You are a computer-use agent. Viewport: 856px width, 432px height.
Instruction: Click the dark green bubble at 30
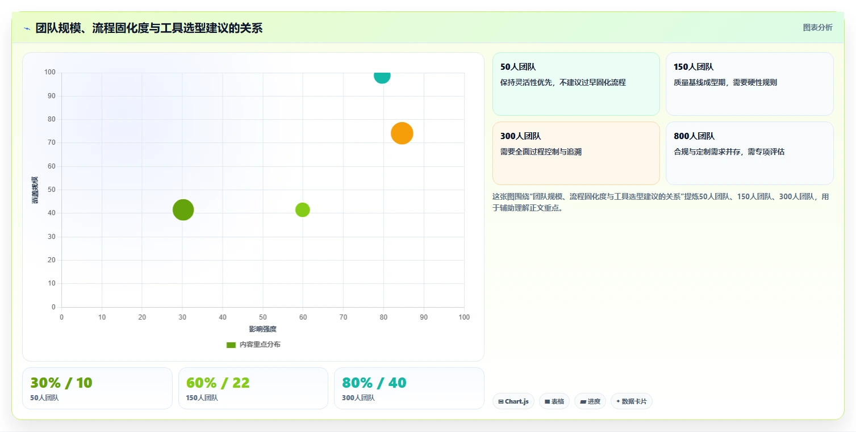coord(183,210)
